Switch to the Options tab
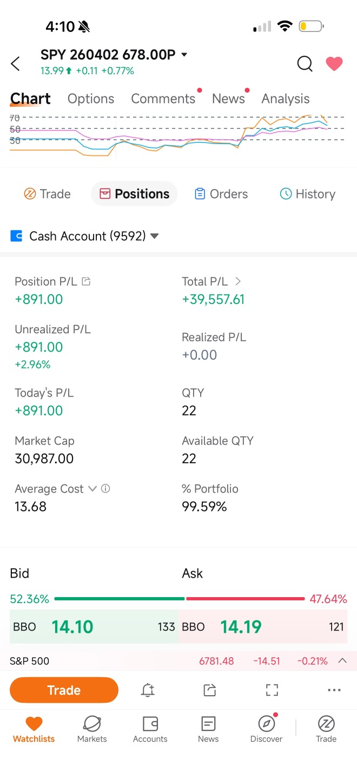 click(91, 99)
